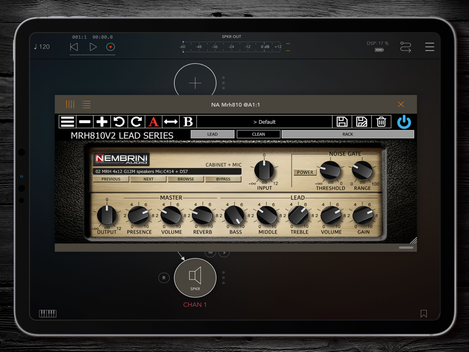Click the LEAD VOLUME knob
Viewport: 469px width, 352px height.
(331, 215)
